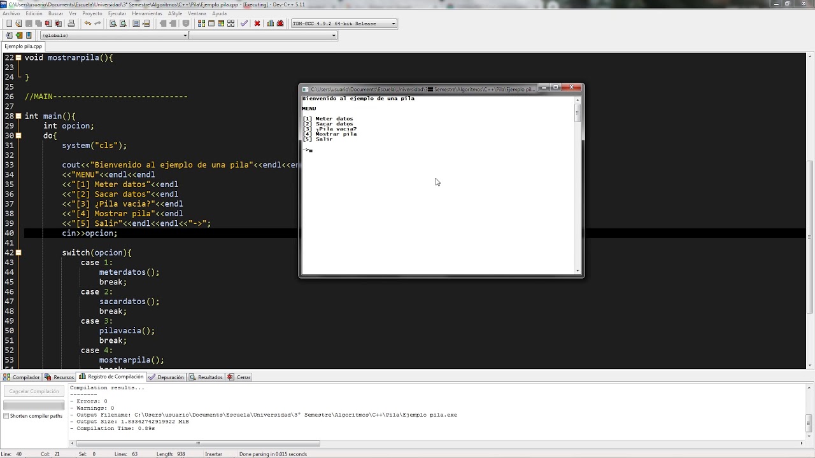The image size is (815, 458).
Task: Click the Insert snippet icon in second toolbar
Action: click(9, 35)
